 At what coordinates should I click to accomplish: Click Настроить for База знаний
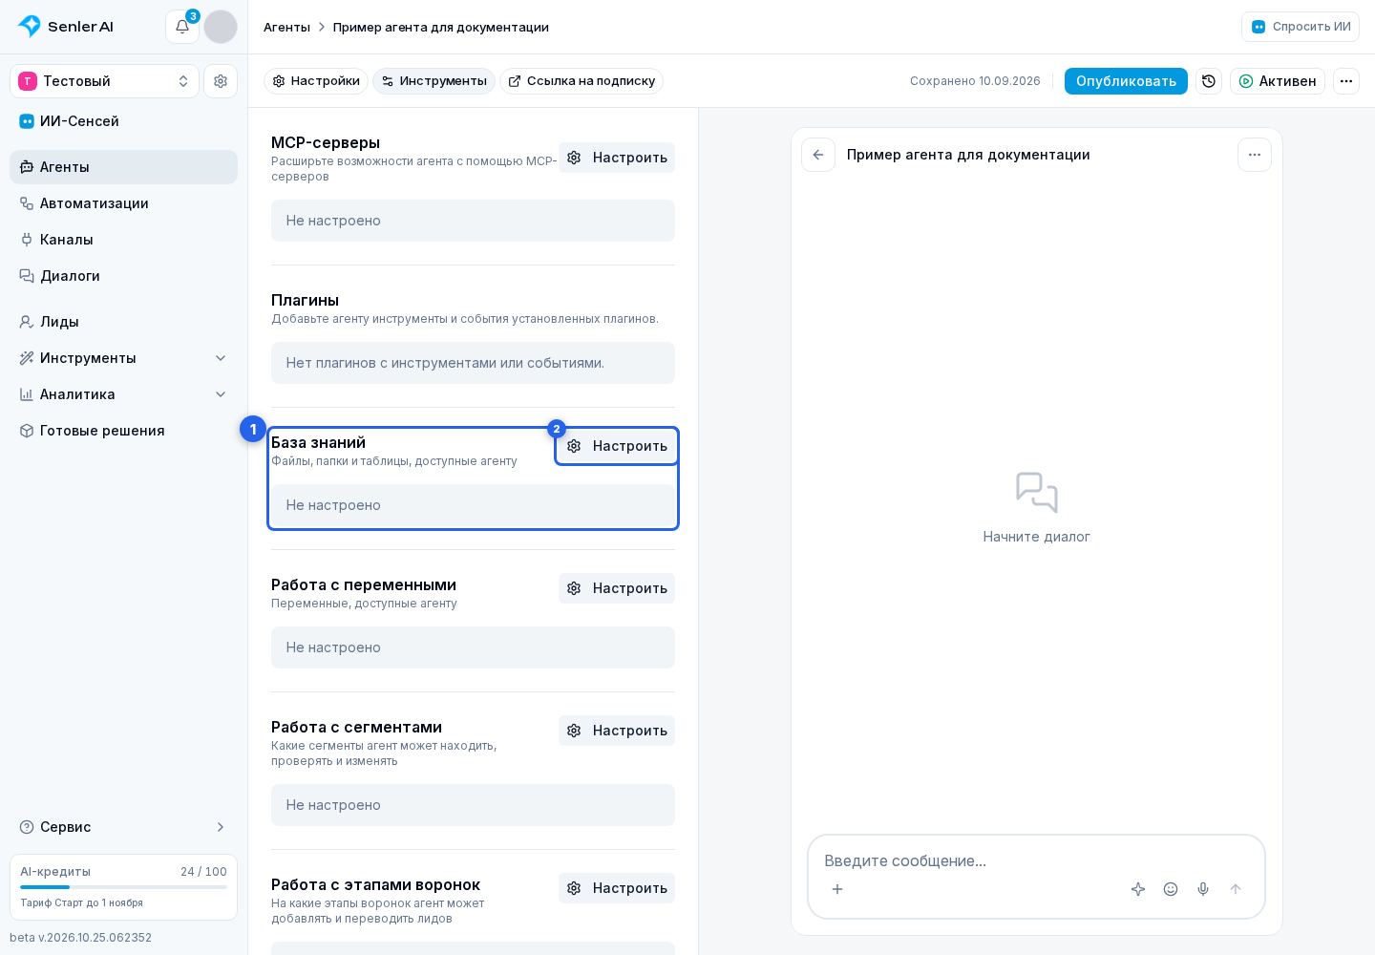[617, 446]
